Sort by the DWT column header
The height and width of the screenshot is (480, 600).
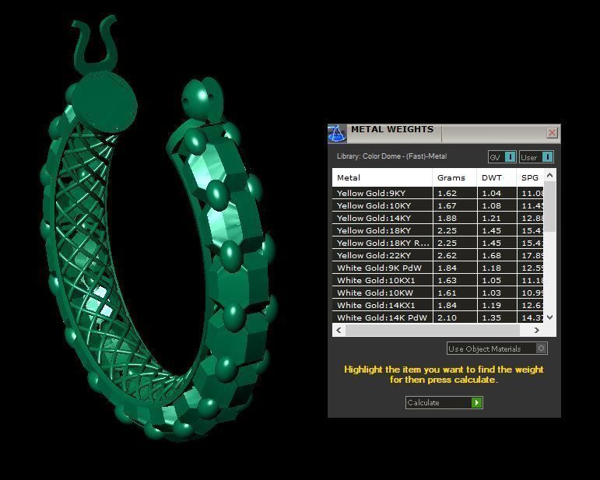[496, 177]
